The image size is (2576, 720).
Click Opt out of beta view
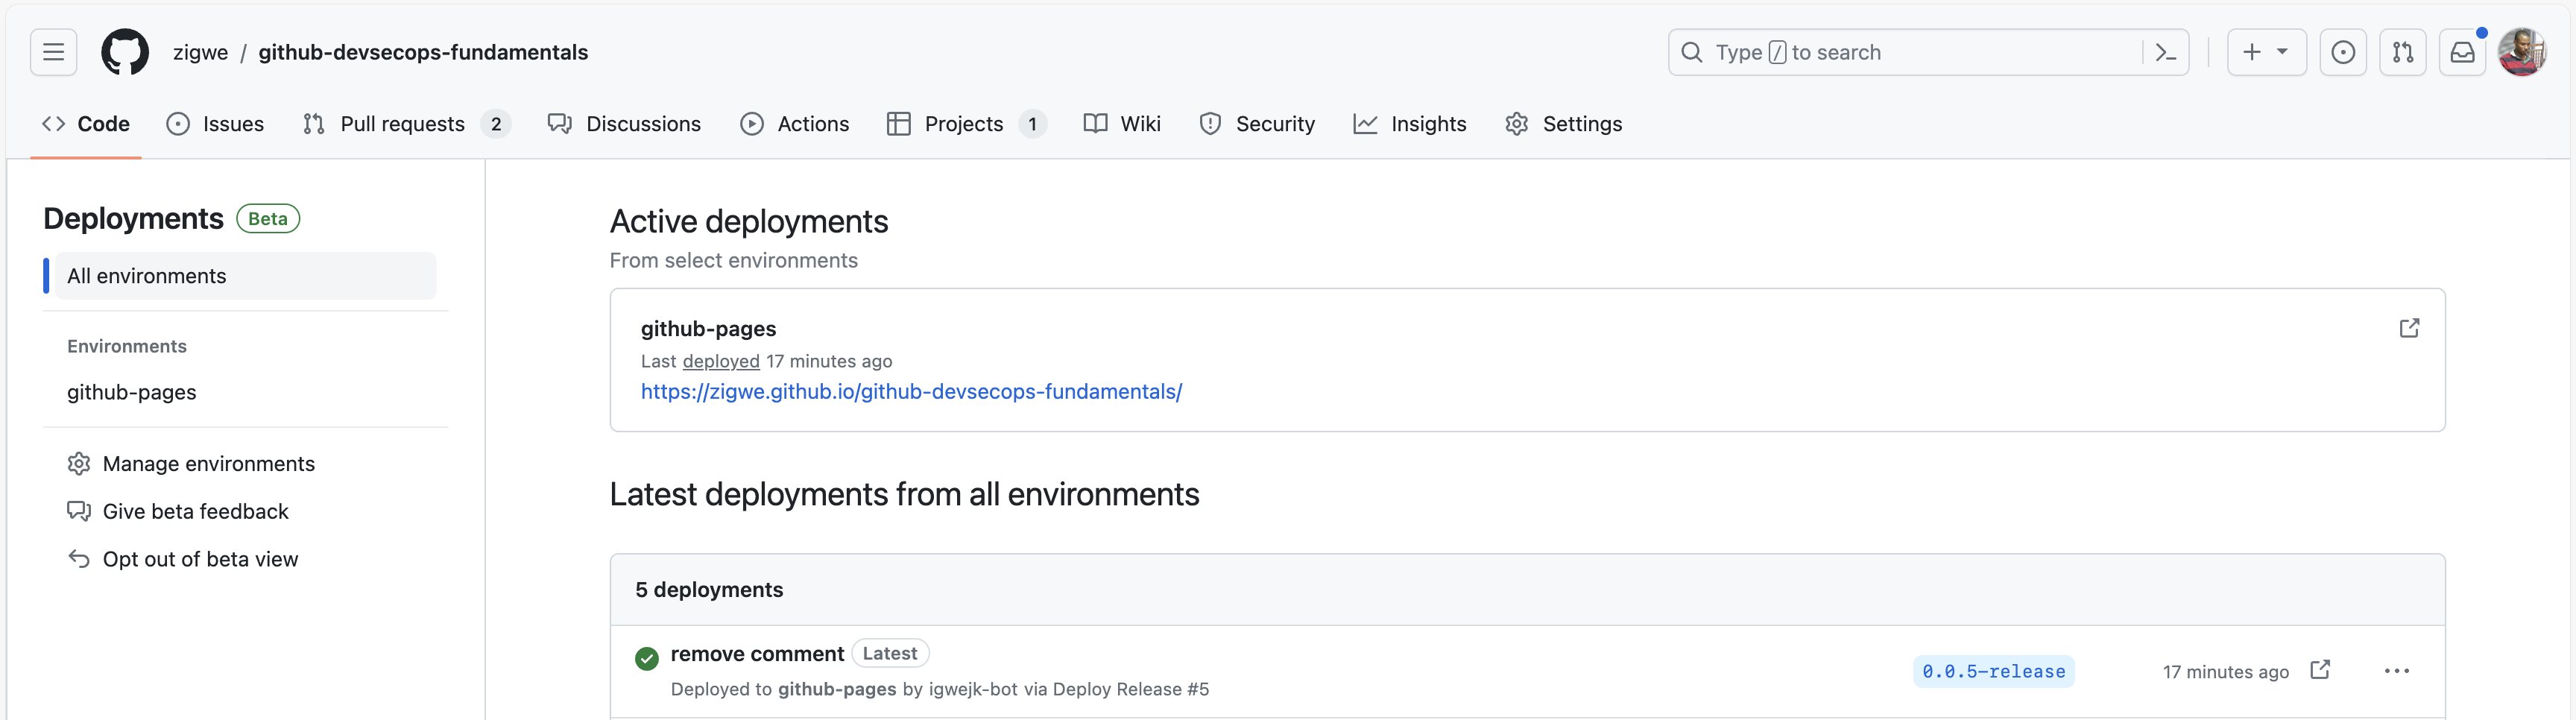pyautogui.click(x=200, y=560)
